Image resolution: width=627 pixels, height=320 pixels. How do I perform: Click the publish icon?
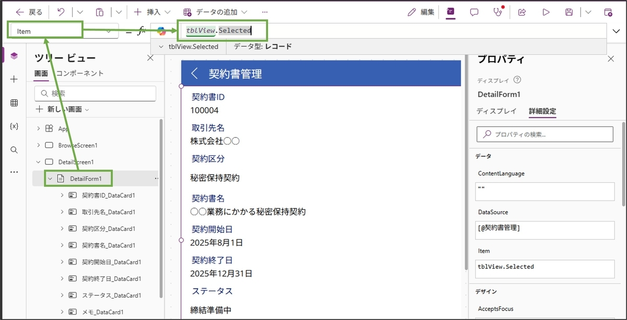point(608,11)
